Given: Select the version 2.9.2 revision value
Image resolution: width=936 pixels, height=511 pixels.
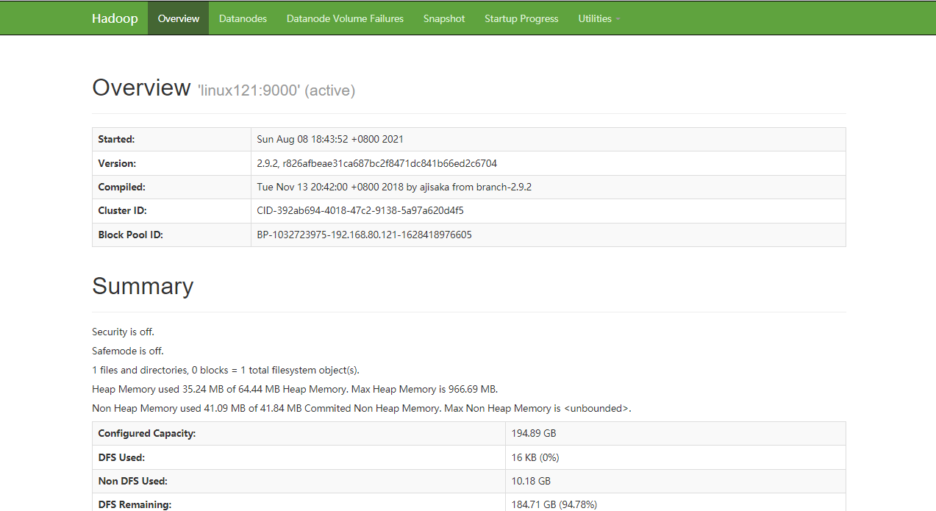Looking at the screenshot, I should click(x=376, y=163).
